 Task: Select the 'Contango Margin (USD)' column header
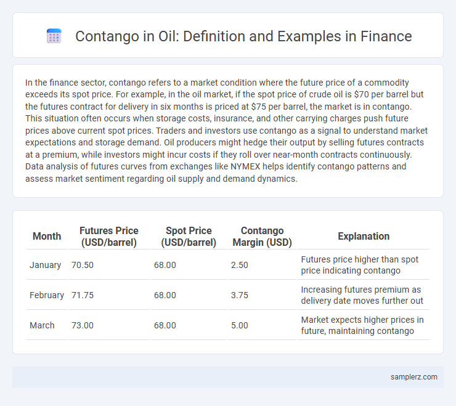point(262,236)
